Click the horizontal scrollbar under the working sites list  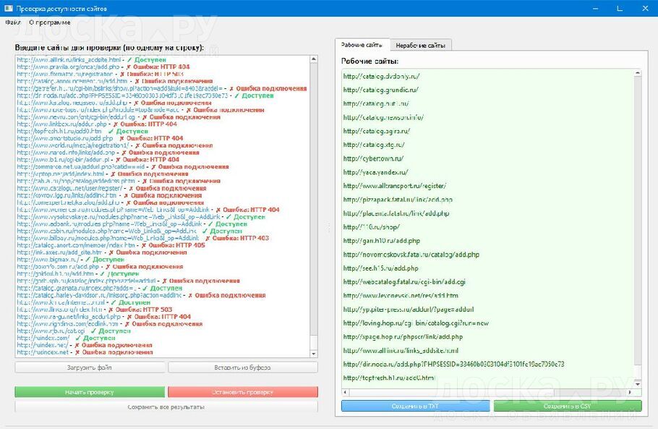point(484,391)
